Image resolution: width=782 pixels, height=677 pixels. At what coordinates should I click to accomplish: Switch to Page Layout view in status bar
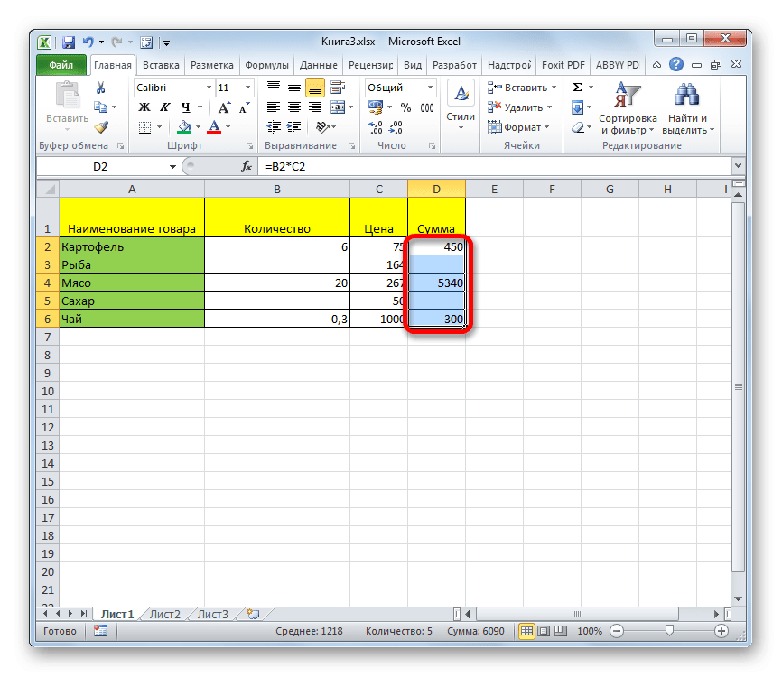click(544, 631)
